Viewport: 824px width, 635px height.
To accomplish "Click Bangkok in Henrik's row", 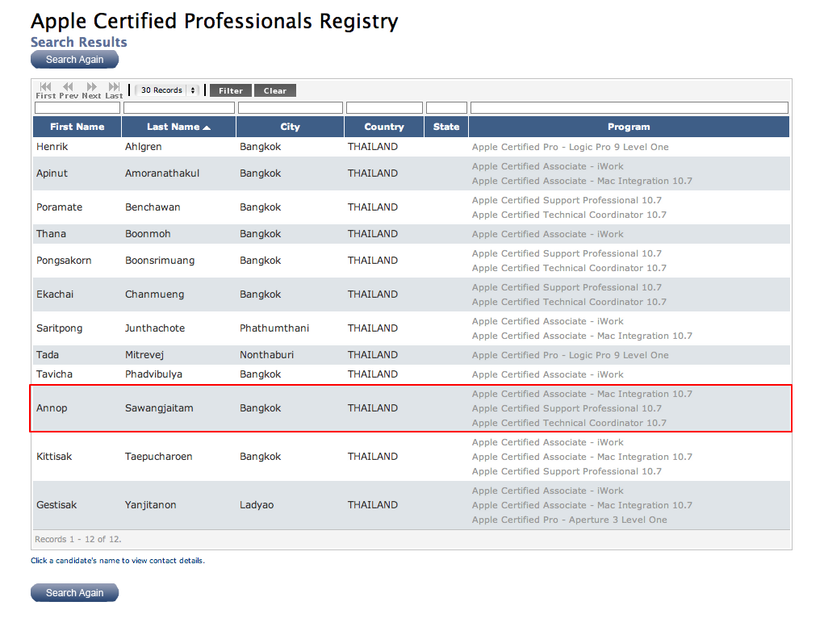I will (261, 147).
